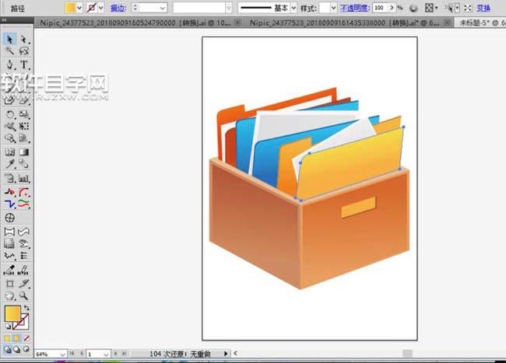
Task: Switch to Draw Behind mode
Action: [16, 349]
